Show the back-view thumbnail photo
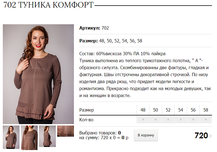 pos(47,136)
